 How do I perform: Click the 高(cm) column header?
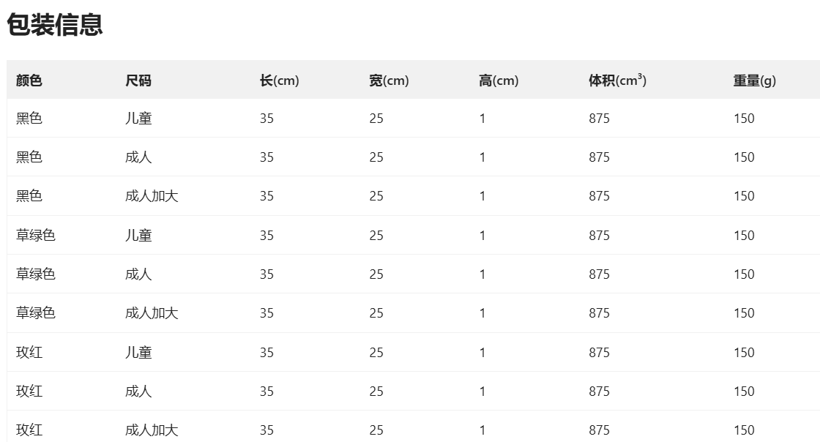pos(499,80)
